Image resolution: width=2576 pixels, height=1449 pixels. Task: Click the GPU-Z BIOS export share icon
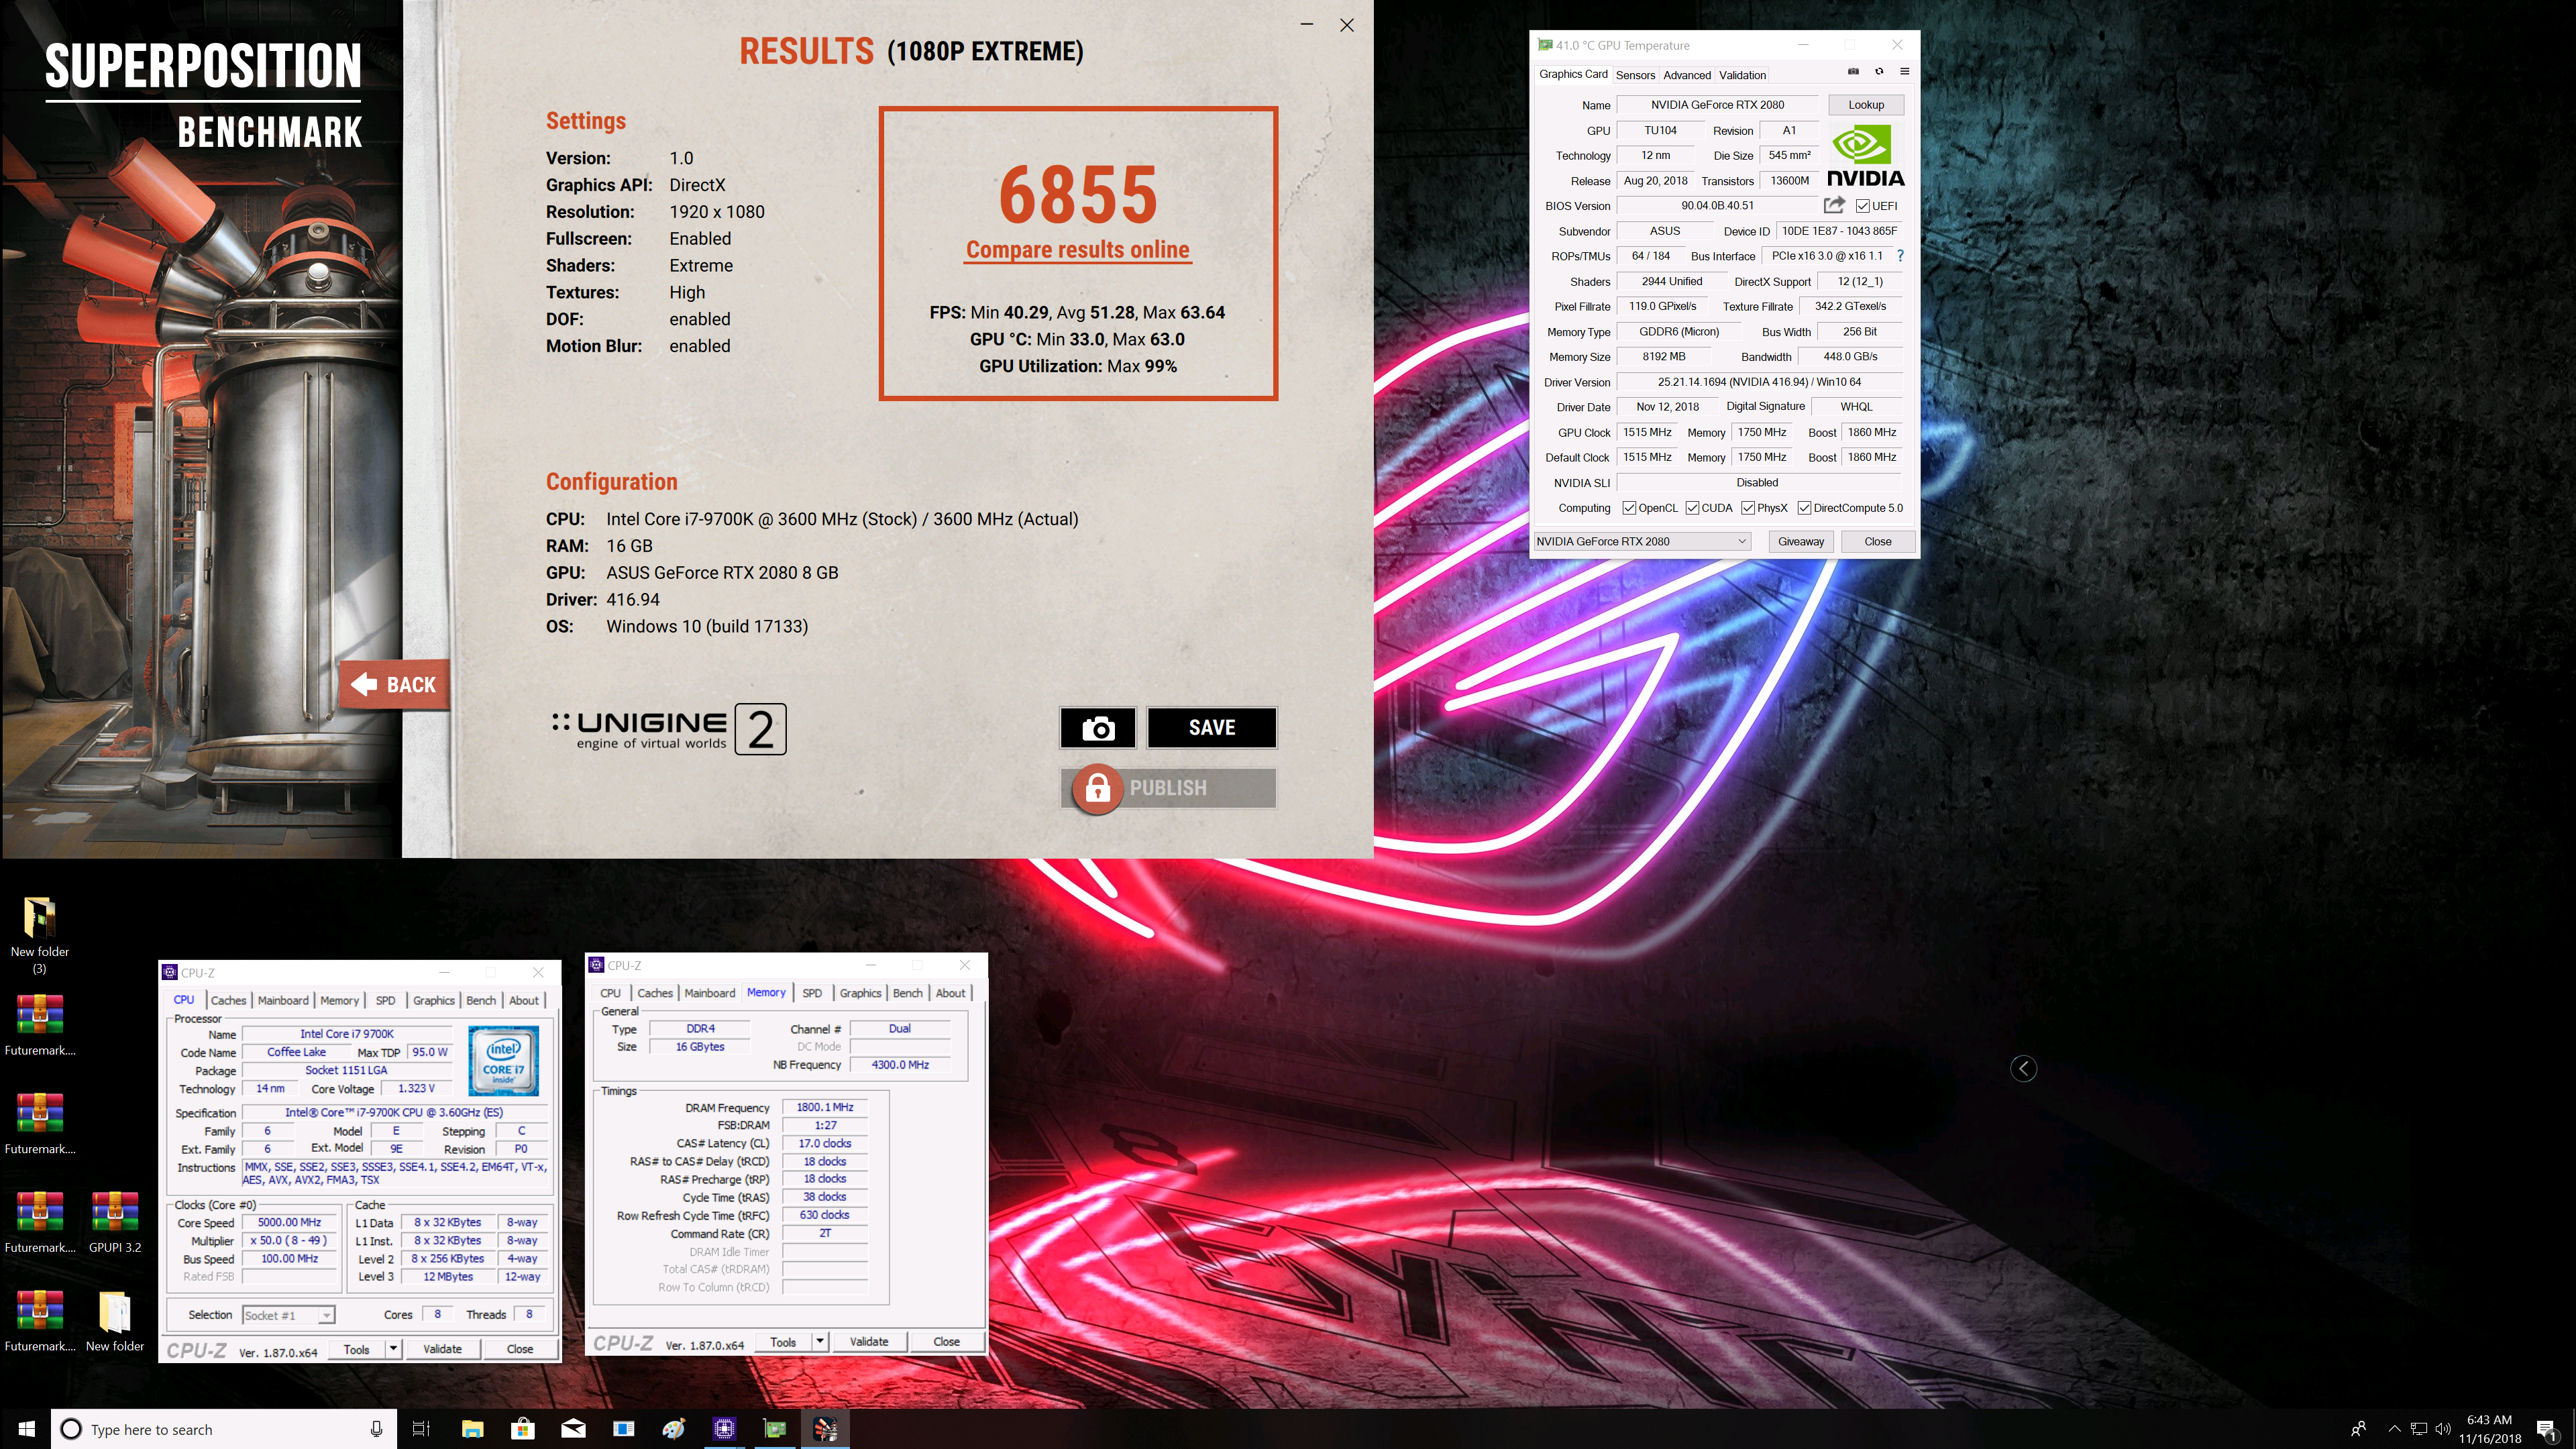pos(1833,205)
